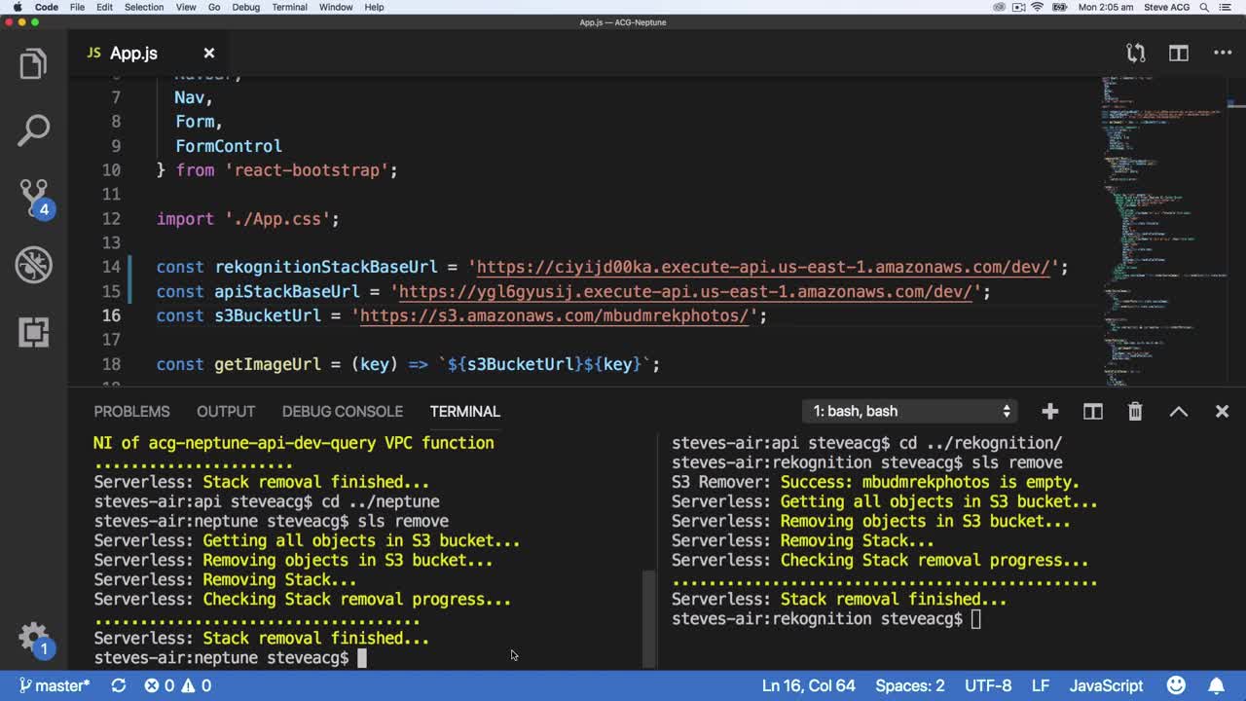Click the master branch status bar button
1246x701 pixels.
click(x=55, y=685)
